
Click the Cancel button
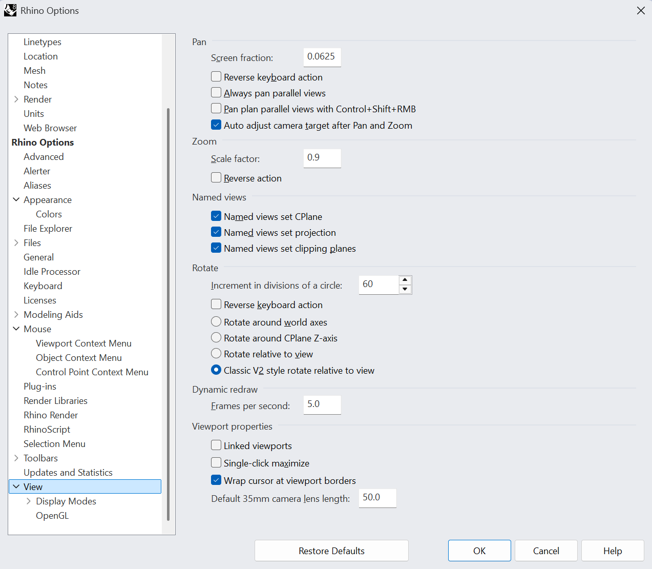(x=546, y=551)
